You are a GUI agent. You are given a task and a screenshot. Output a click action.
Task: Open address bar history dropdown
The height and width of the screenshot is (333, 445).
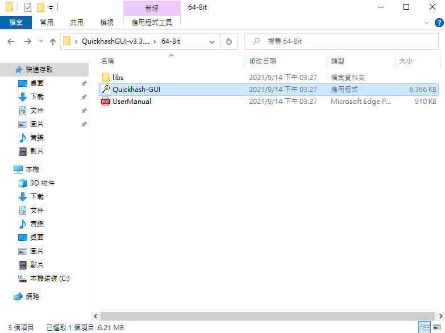(212, 41)
